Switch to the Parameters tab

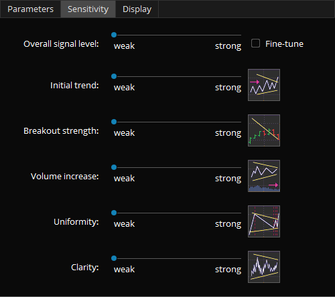point(30,9)
